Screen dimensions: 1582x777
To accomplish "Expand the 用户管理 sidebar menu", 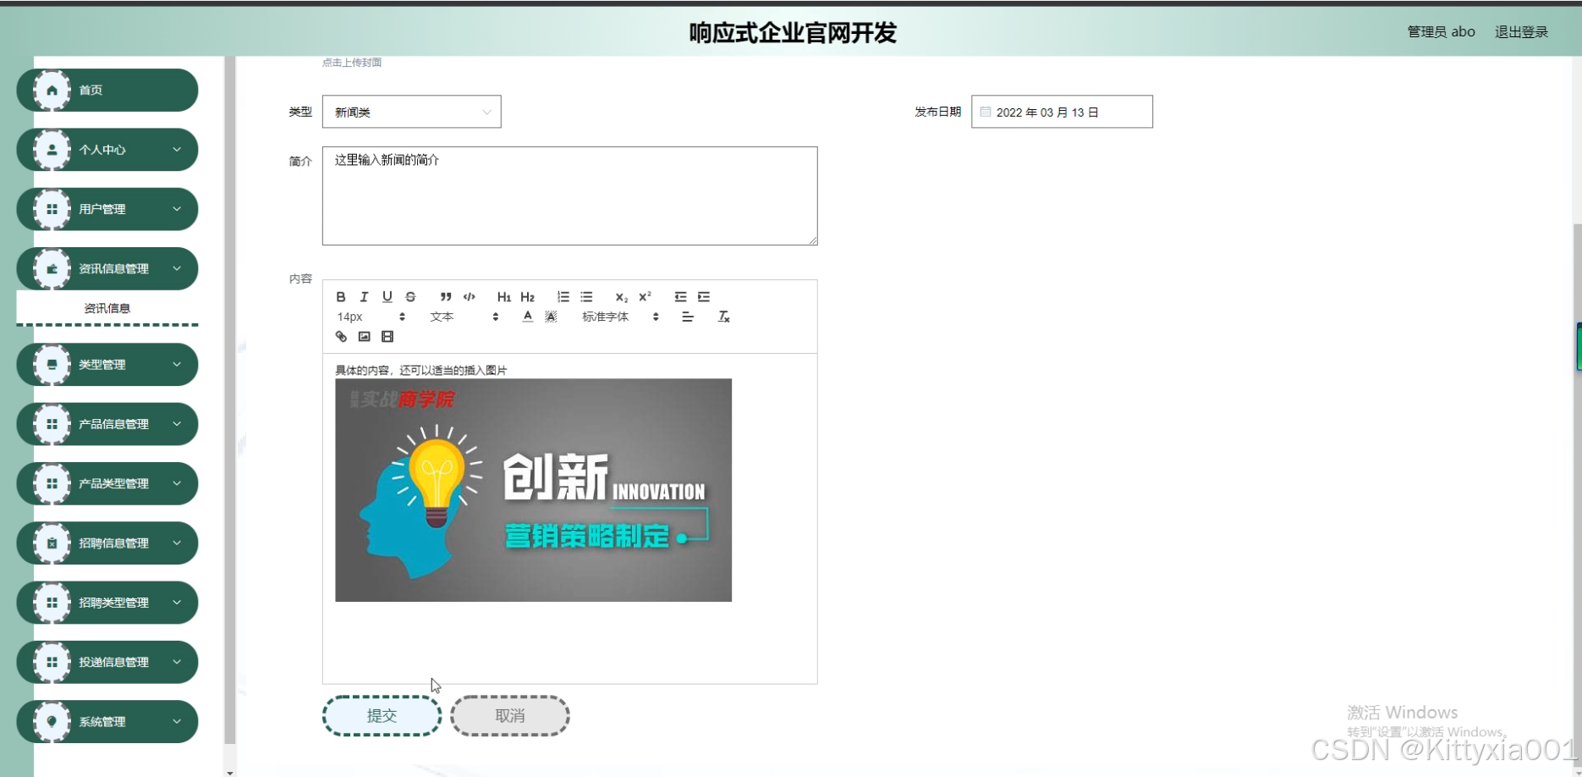I will pos(107,209).
